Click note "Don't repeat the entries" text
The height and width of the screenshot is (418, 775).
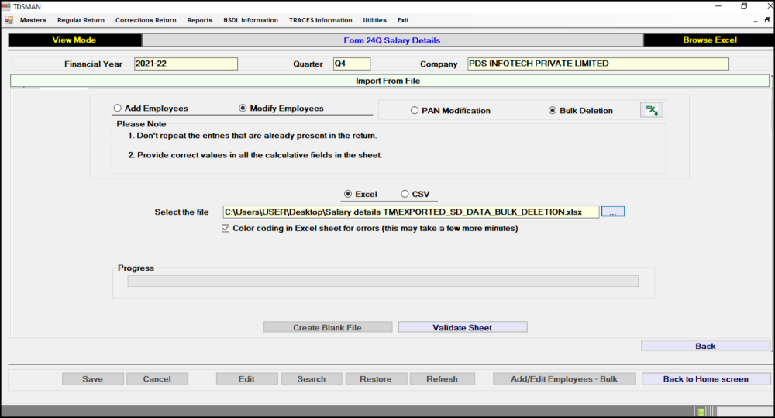point(252,136)
